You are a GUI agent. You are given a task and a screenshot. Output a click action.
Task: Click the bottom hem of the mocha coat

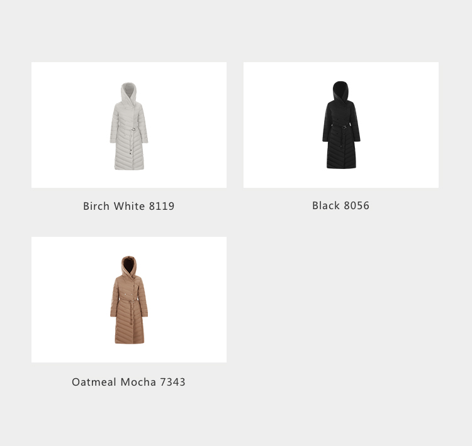(x=130, y=341)
